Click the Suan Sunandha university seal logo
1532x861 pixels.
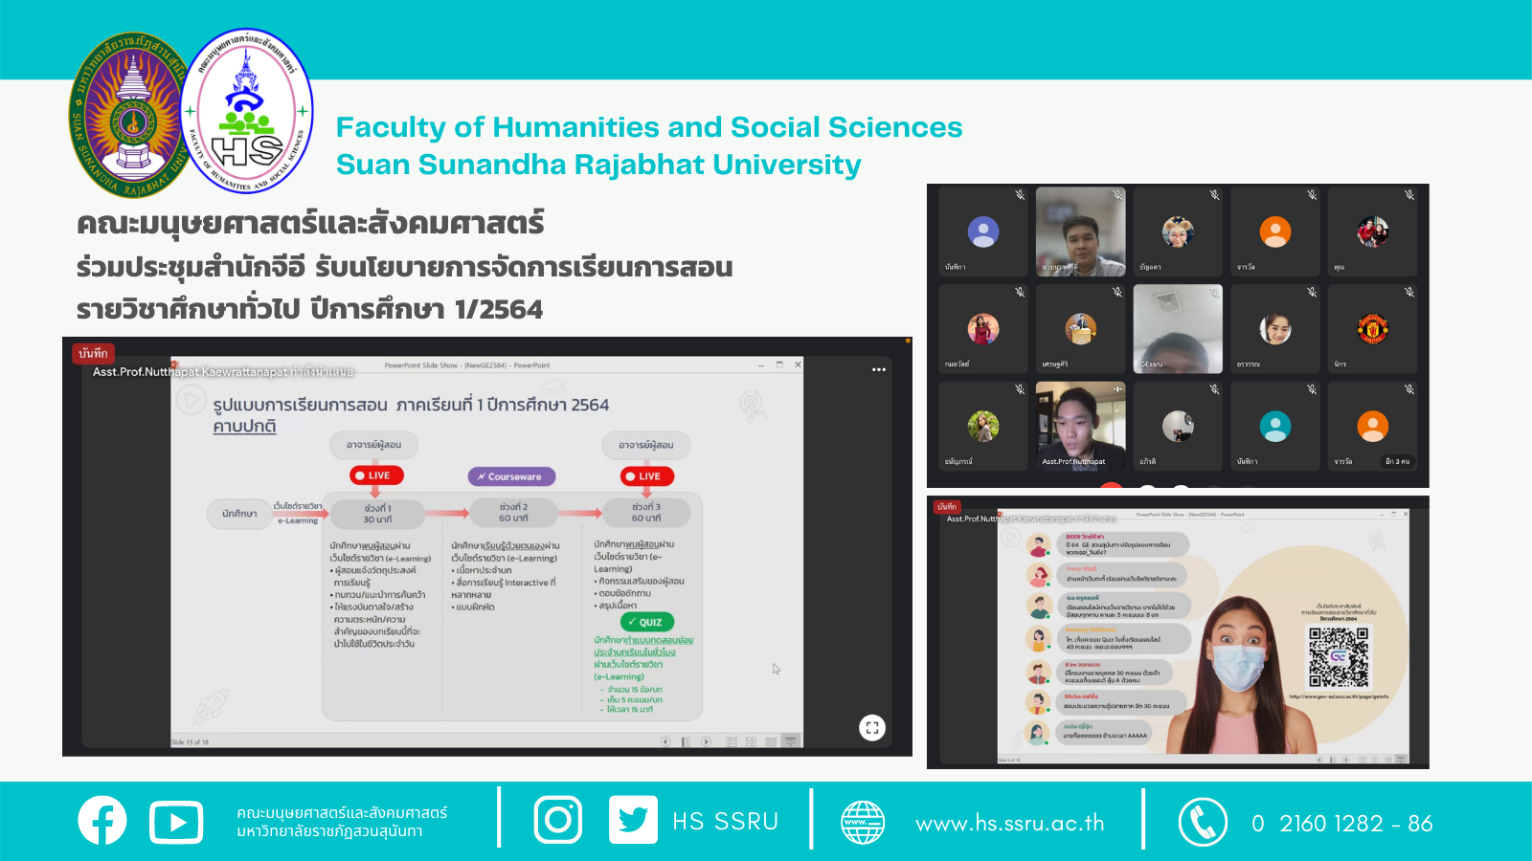pyautogui.click(x=131, y=115)
